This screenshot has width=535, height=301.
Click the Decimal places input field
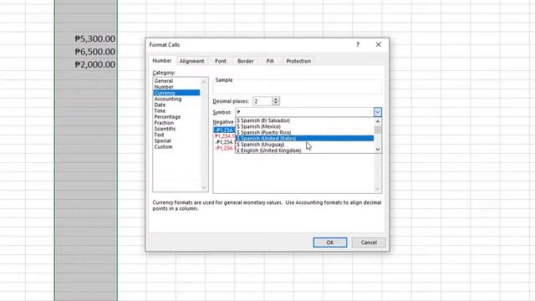[262, 101]
